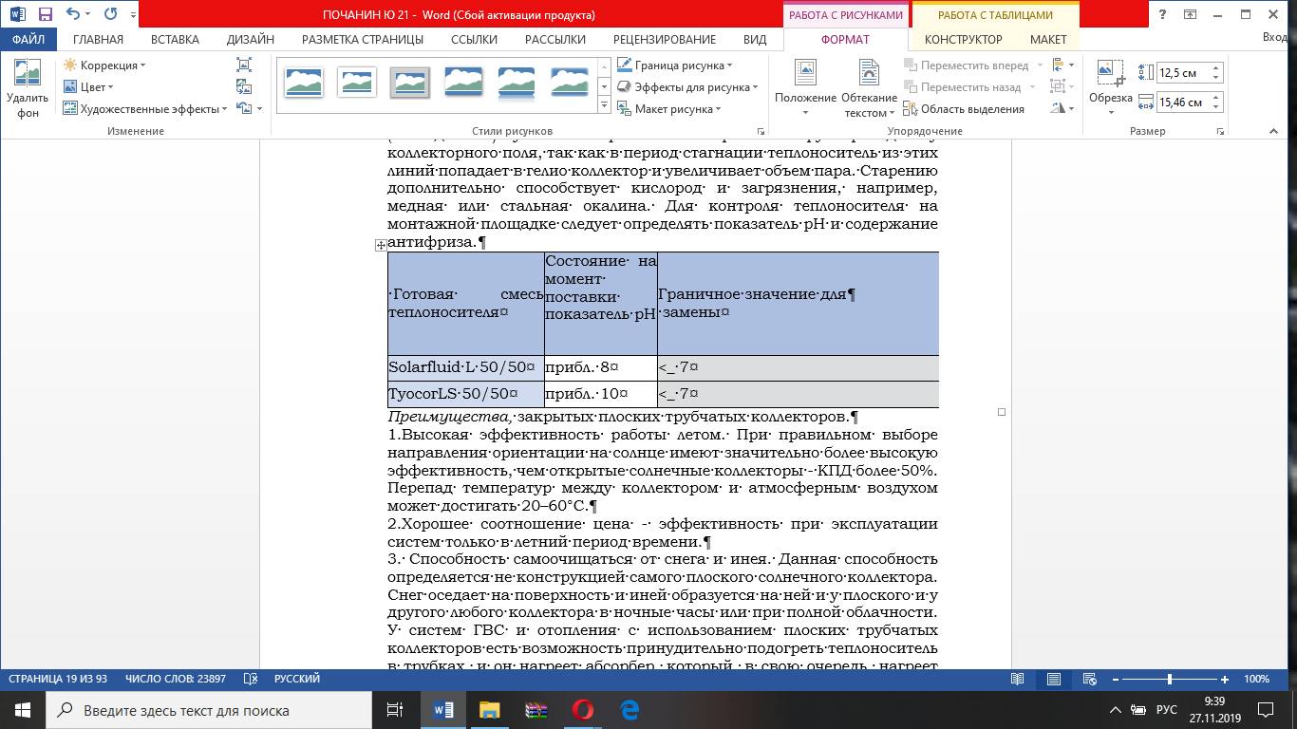Click the РУССКИЙ language indicator
Image resolution: width=1297 pixels, height=729 pixels.
tap(297, 679)
